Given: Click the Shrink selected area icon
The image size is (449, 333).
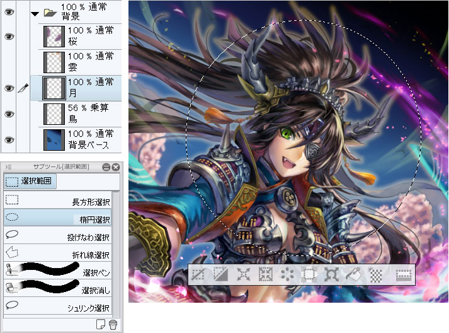Looking at the screenshot, I should pos(266,275).
